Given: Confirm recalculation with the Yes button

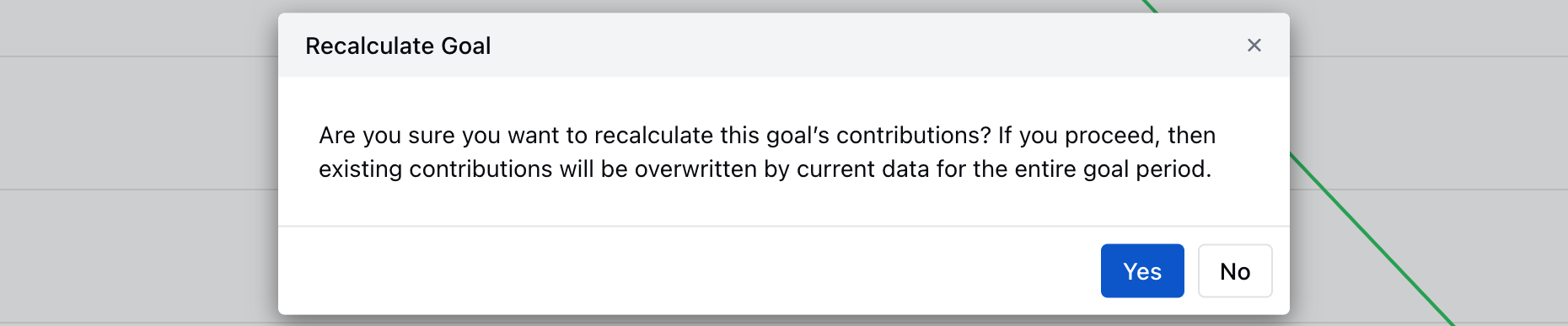Looking at the screenshot, I should tap(1142, 271).
